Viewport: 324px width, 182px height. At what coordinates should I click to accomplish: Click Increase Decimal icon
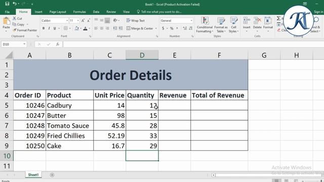(x=185, y=28)
